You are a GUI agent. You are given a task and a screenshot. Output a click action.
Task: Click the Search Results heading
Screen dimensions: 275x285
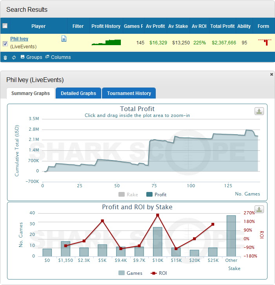pos(27,9)
